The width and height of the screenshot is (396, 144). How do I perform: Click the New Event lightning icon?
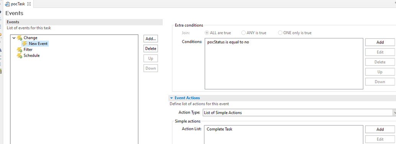click(25, 44)
